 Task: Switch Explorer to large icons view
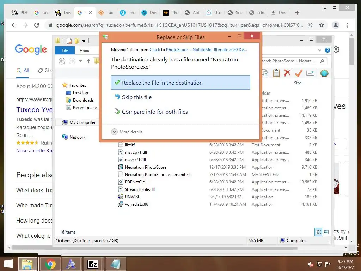pos(326,232)
